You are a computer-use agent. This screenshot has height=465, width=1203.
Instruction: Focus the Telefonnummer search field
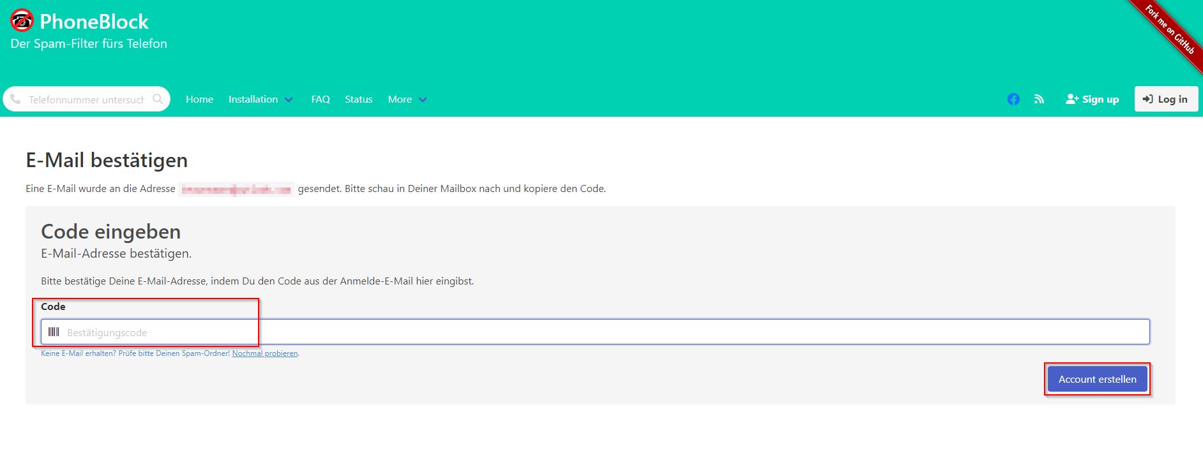86,100
